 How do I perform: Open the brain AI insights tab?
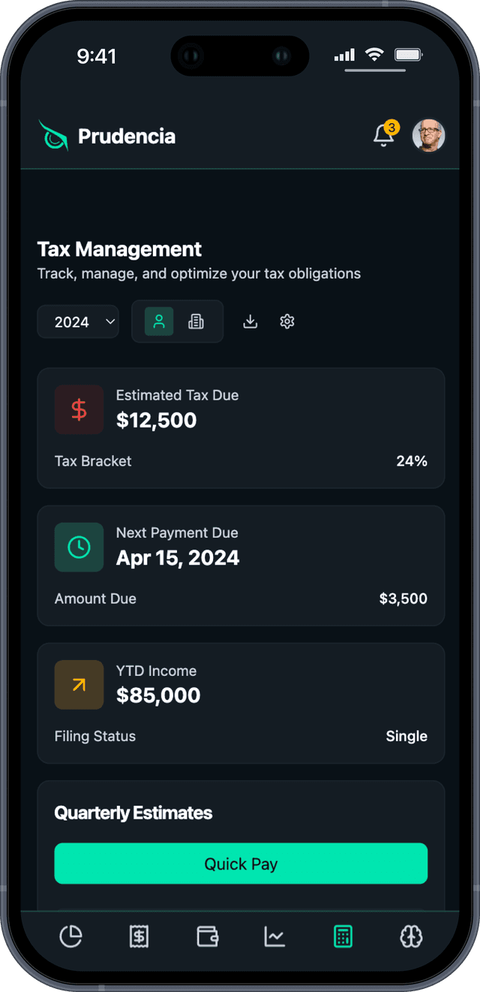[x=411, y=936]
